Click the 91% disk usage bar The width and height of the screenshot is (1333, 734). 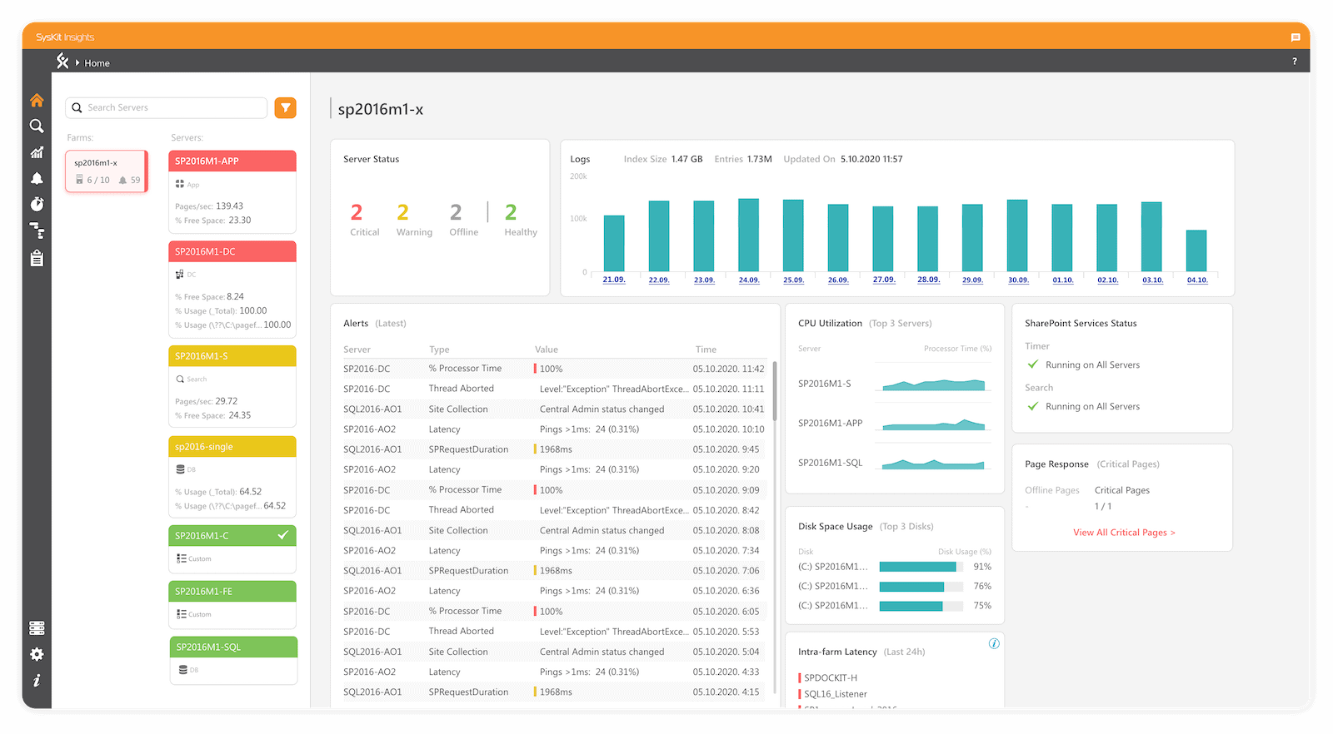(x=917, y=567)
